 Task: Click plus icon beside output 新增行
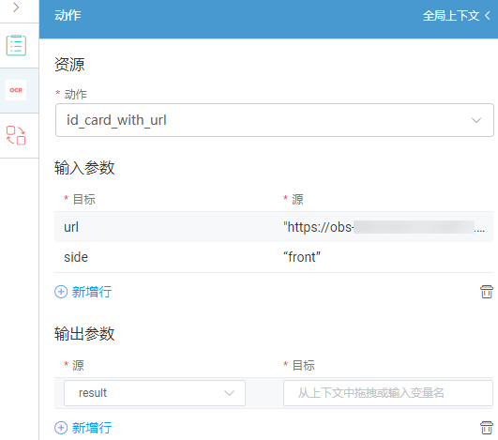pyautogui.click(x=61, y=428)
